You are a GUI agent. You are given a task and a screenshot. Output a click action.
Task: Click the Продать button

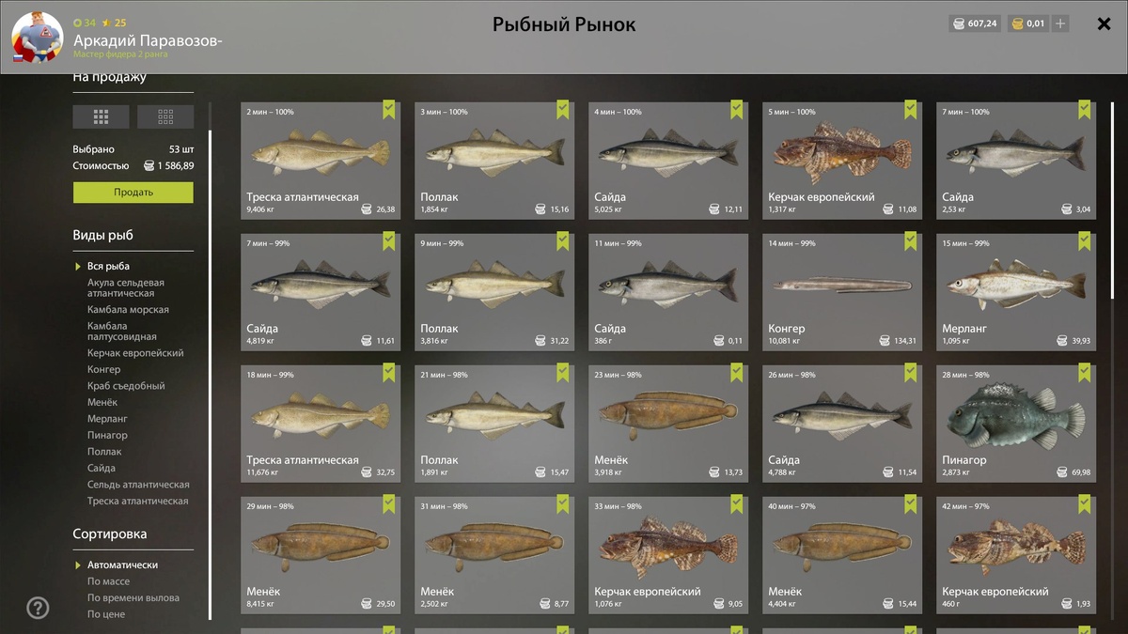133,192
